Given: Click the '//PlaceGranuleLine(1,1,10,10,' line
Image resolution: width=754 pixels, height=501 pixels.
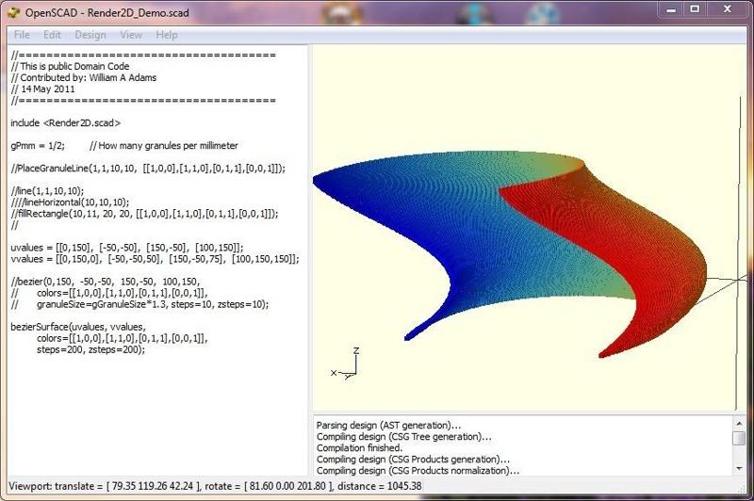Looking at the screenshot, I should pos(148,169).
